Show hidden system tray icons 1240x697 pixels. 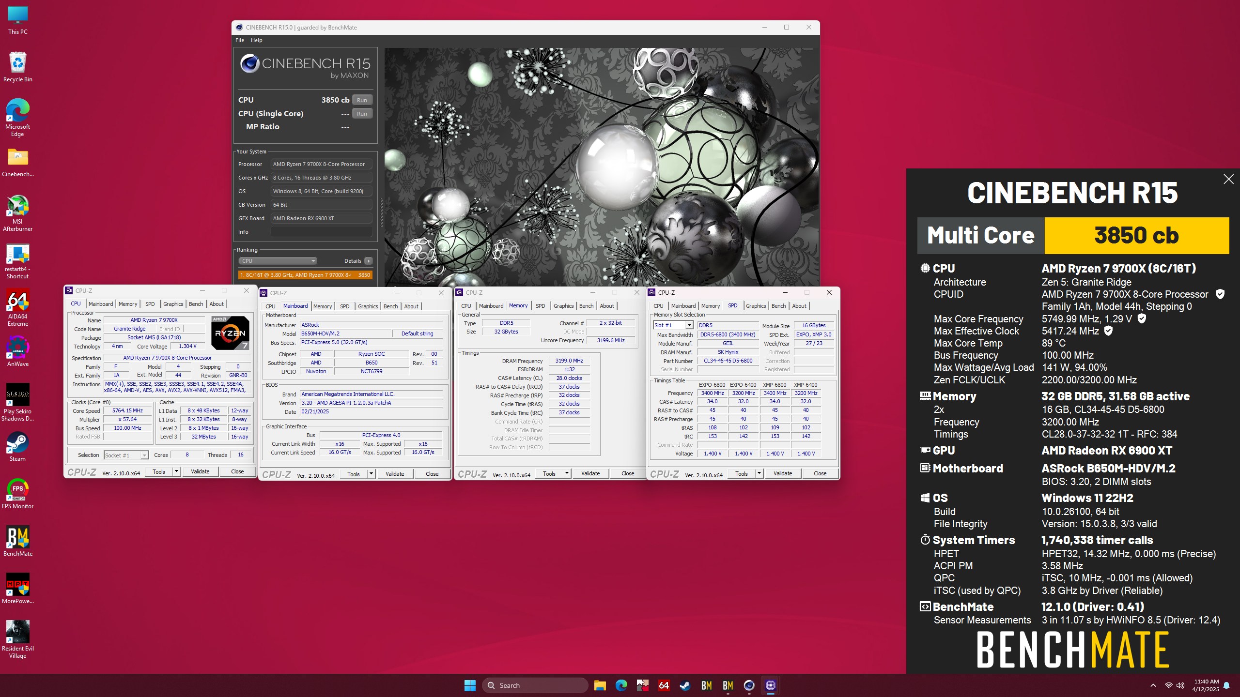pos(1153,685)
